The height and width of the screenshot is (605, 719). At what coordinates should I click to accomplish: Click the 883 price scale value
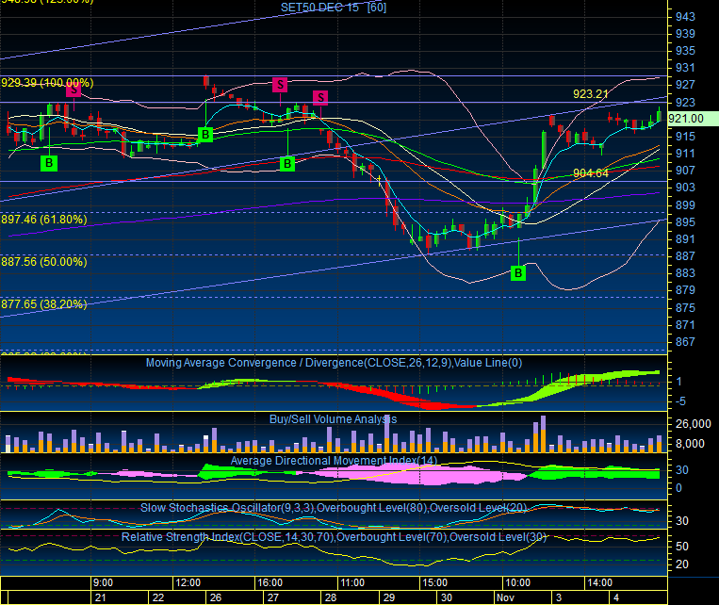point(685,273)
